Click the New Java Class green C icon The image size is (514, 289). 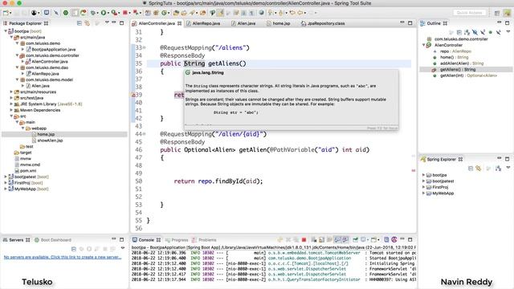[164, 13]
